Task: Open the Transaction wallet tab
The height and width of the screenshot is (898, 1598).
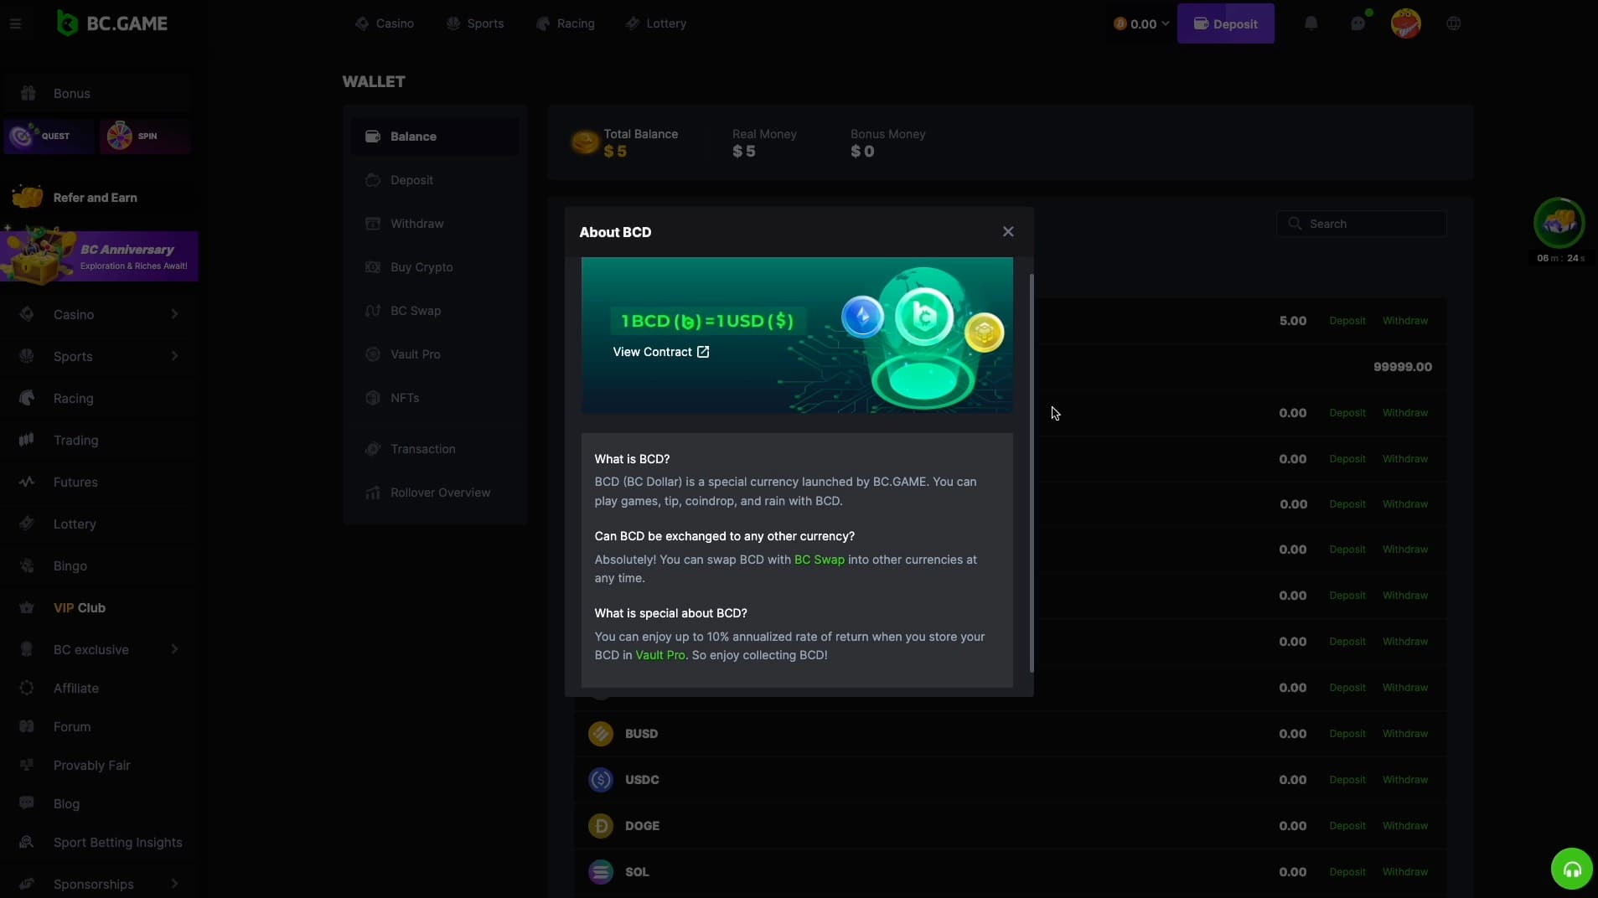Action: tap(434, 449)
